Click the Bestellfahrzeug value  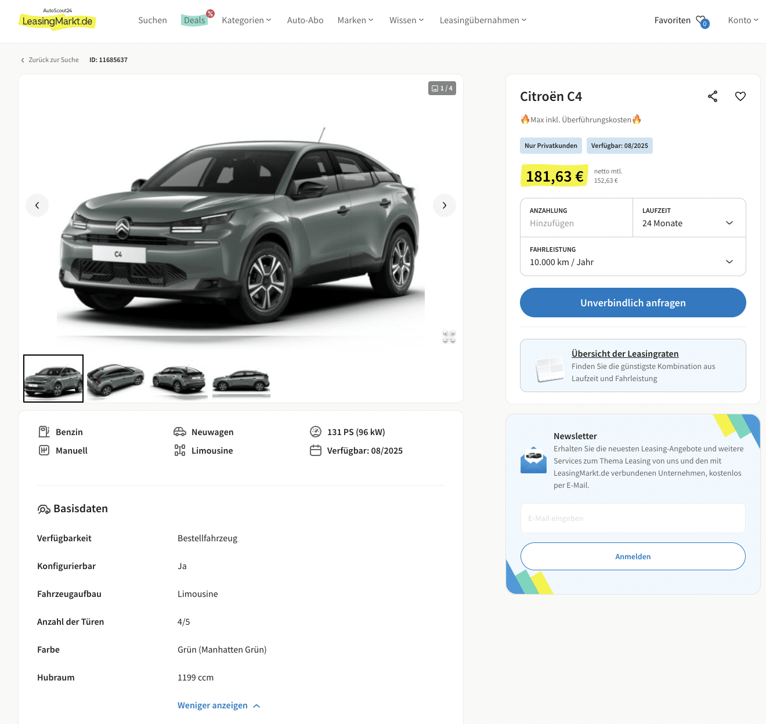coord(207,538)
